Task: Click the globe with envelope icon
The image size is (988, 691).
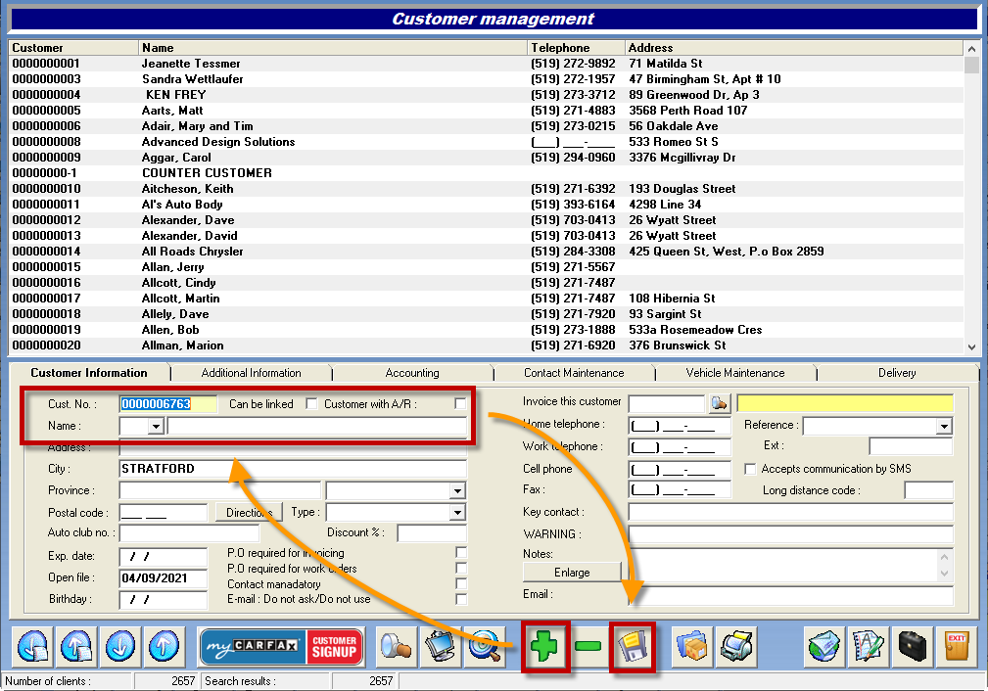Action: pos(824,646)
